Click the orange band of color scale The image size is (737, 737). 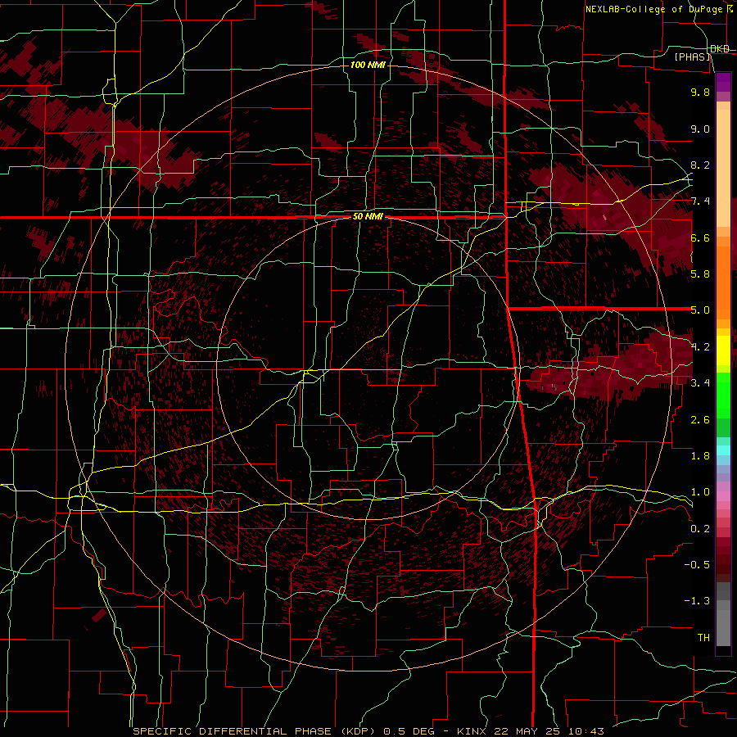pyautogui.click(x=723, y=278)
